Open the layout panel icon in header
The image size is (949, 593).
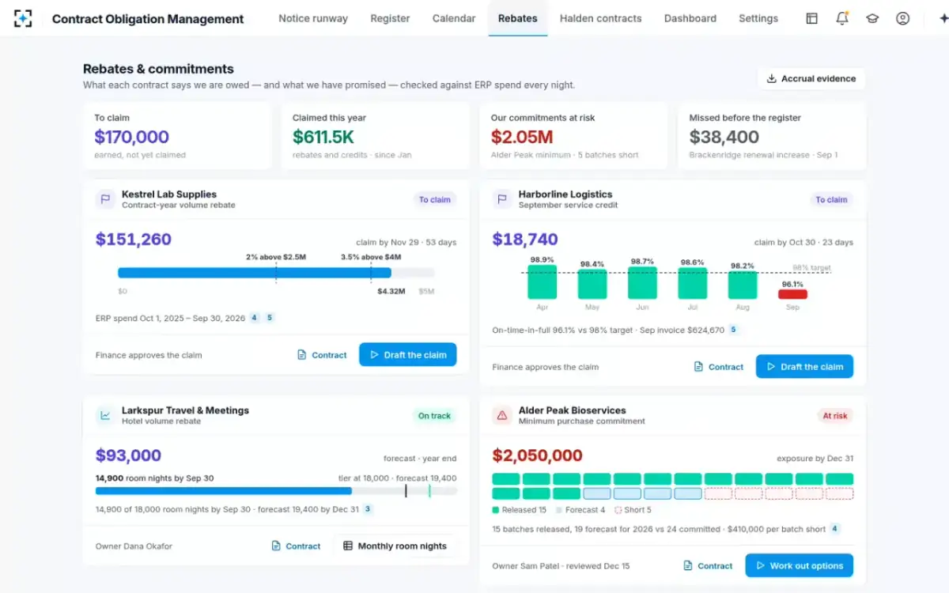(x=811, y=18)
